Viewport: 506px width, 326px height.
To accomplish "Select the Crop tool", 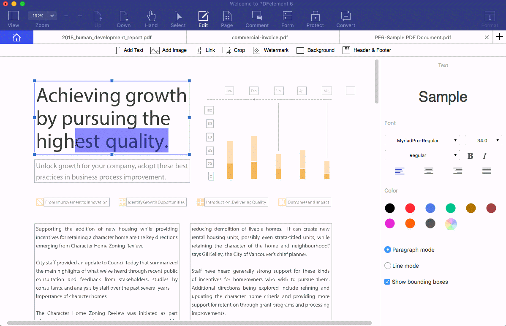I will point(234,50).
